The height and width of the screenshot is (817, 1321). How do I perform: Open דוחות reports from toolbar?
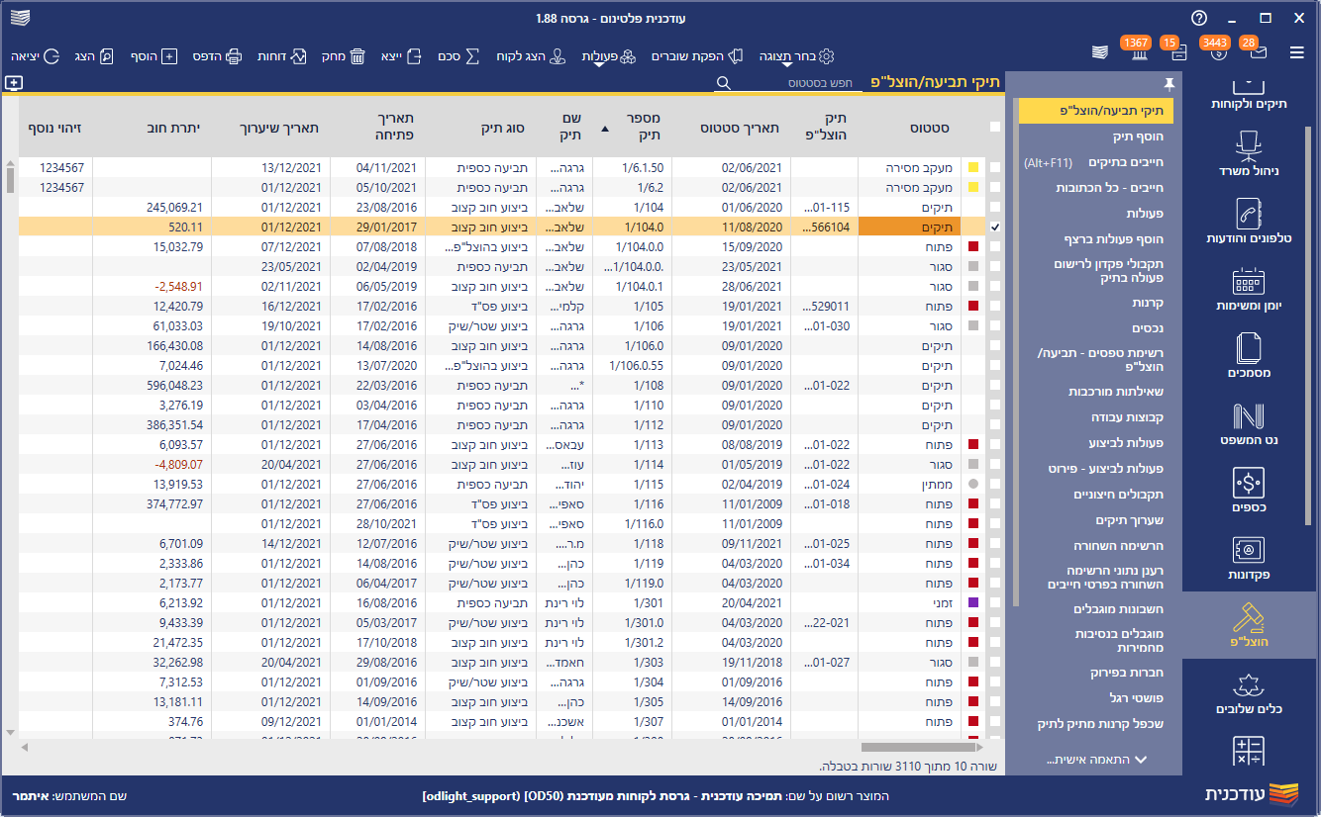click(282, 56)
